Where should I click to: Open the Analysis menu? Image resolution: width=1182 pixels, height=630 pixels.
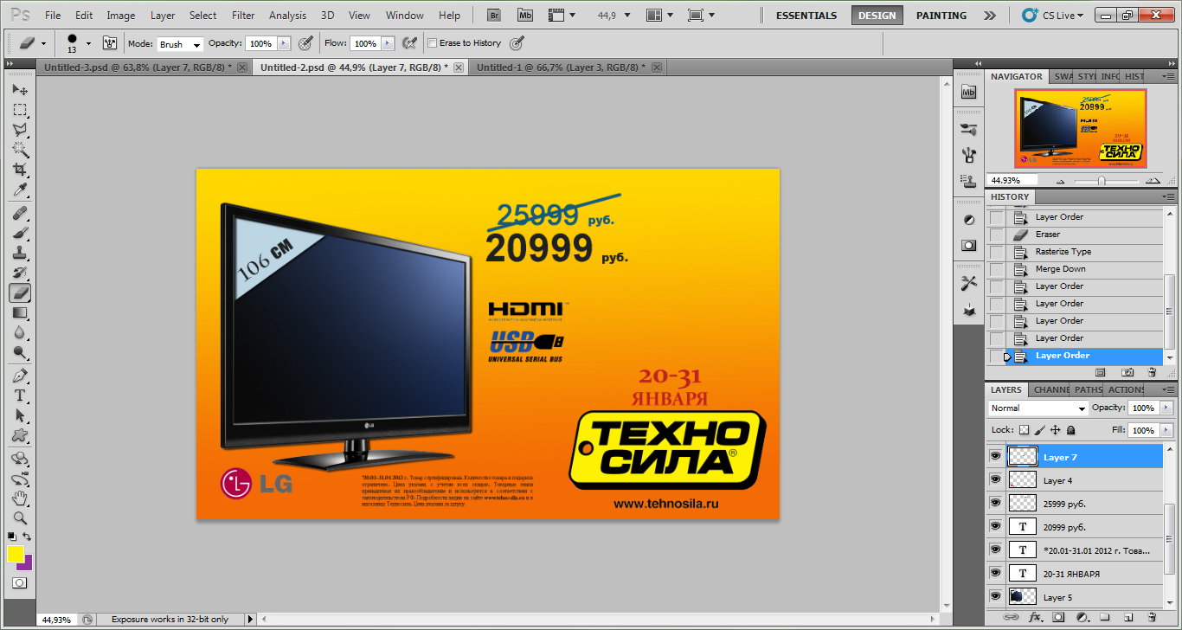287,15
